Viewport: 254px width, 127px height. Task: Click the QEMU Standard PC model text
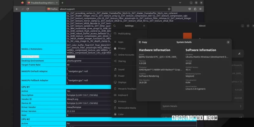pyautogui.click(x=158, y=57)
